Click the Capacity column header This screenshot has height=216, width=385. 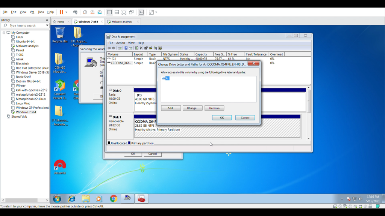pyautogui.click(x=203, y=54)
